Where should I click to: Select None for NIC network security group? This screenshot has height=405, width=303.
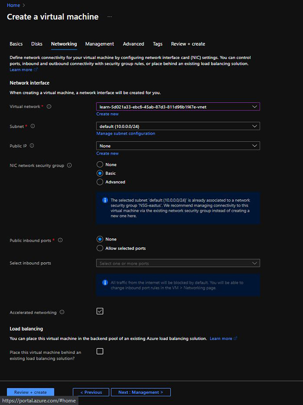point(100,164)
